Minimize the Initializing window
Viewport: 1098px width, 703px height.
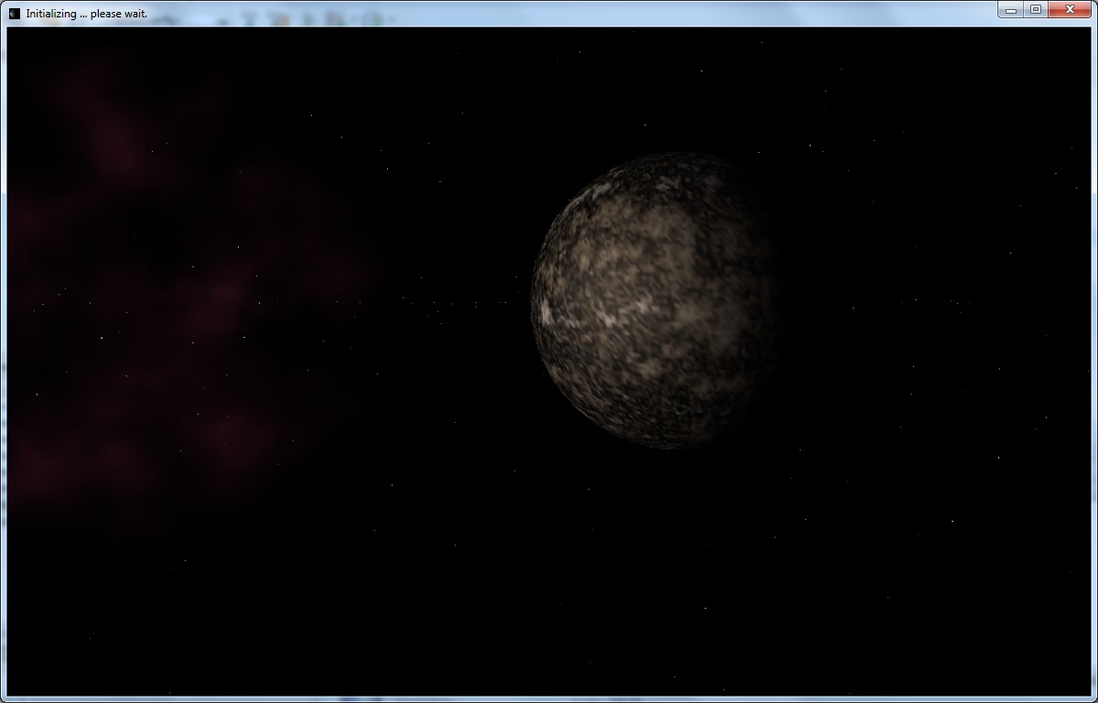(1011, 9)
